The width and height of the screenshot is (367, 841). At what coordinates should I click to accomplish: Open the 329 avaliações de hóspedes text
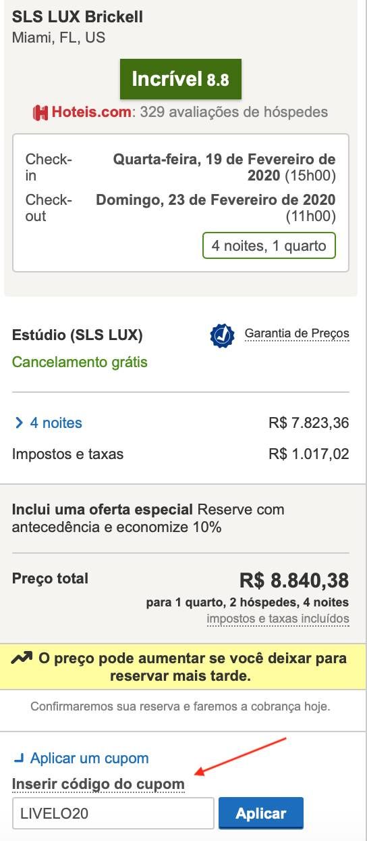[x=234, y=112]
